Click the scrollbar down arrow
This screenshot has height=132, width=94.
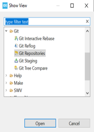pos(87,93)
